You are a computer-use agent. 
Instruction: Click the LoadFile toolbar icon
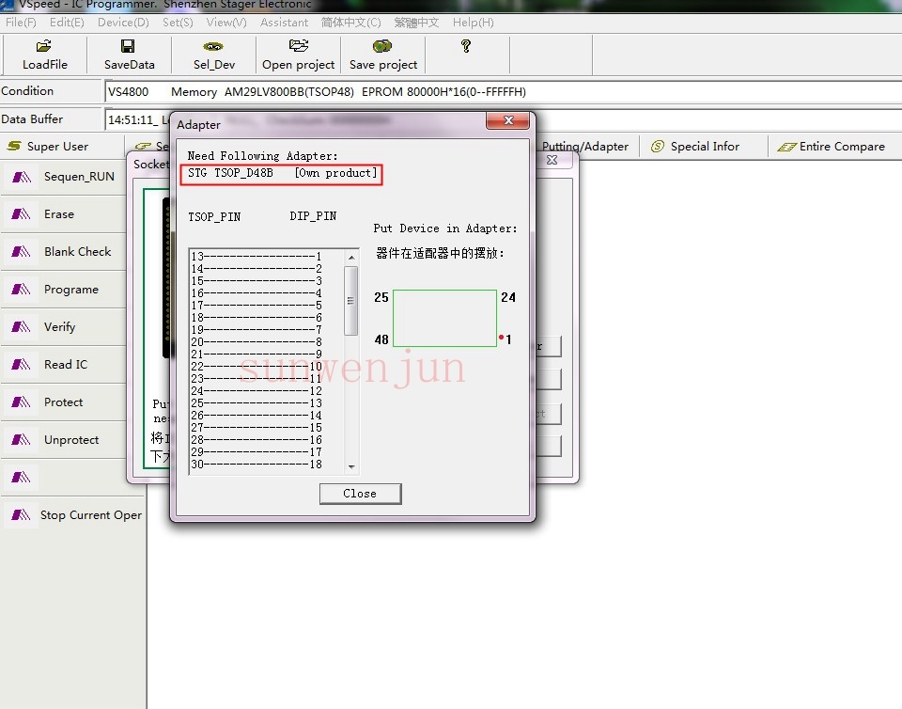click(x=44, y=47)
